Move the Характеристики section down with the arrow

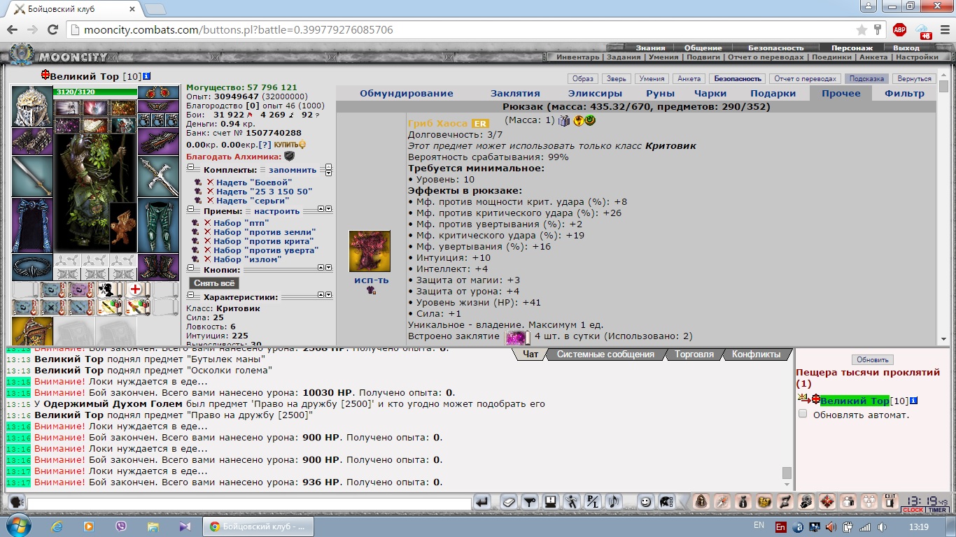[328, 294]
